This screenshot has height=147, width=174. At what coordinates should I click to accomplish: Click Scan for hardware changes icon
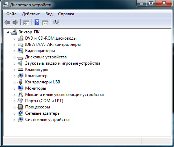56,22
